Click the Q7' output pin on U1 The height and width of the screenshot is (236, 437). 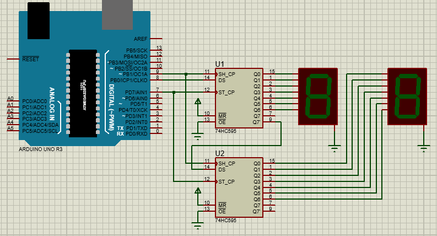[256, 122]
